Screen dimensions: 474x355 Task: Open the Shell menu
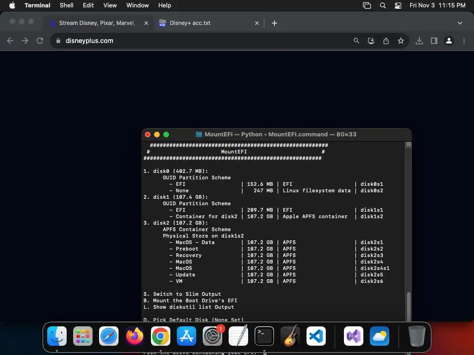click(x=66, y=6)
